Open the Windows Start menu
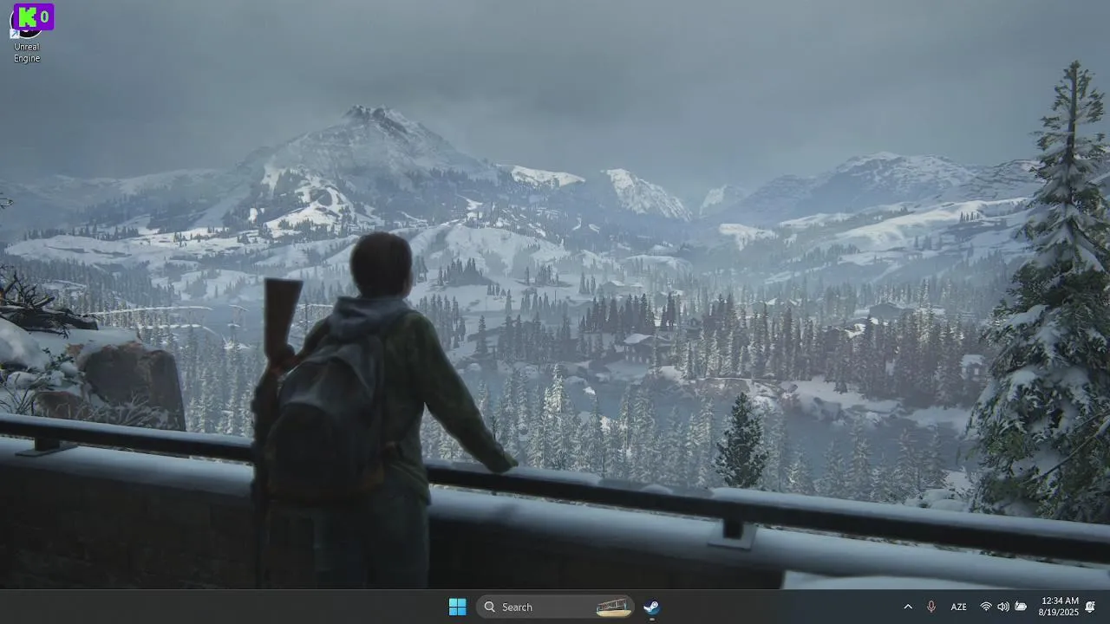The height and width of the screenshot is (624, 1110). point(457,607)
